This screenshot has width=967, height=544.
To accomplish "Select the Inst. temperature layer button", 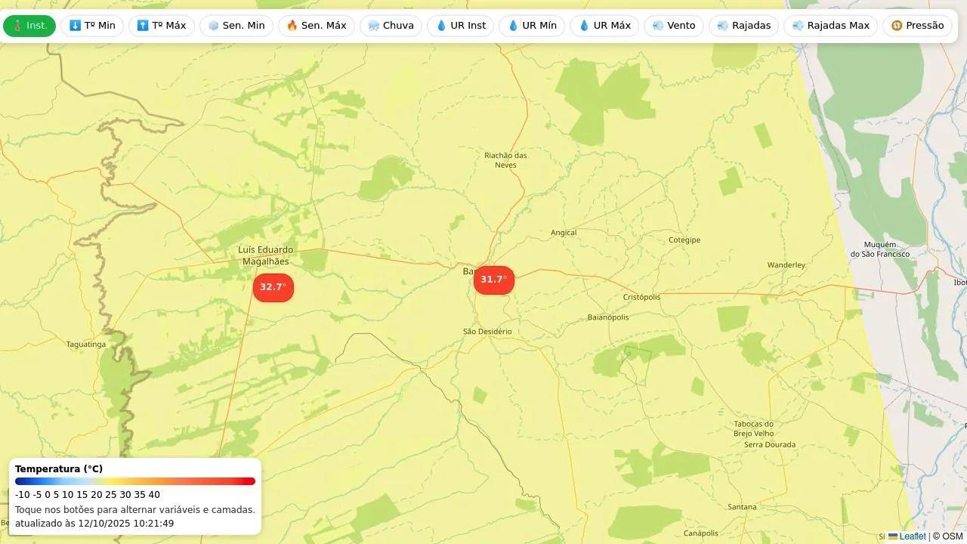I will coord(29,26).
